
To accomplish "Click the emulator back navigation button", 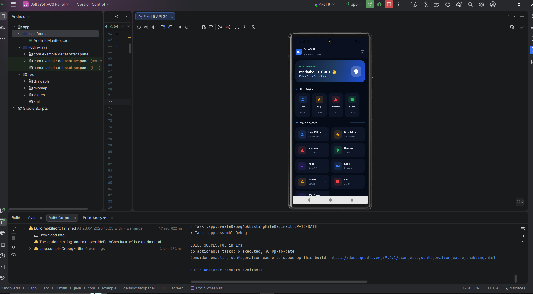I will (308, 200).
